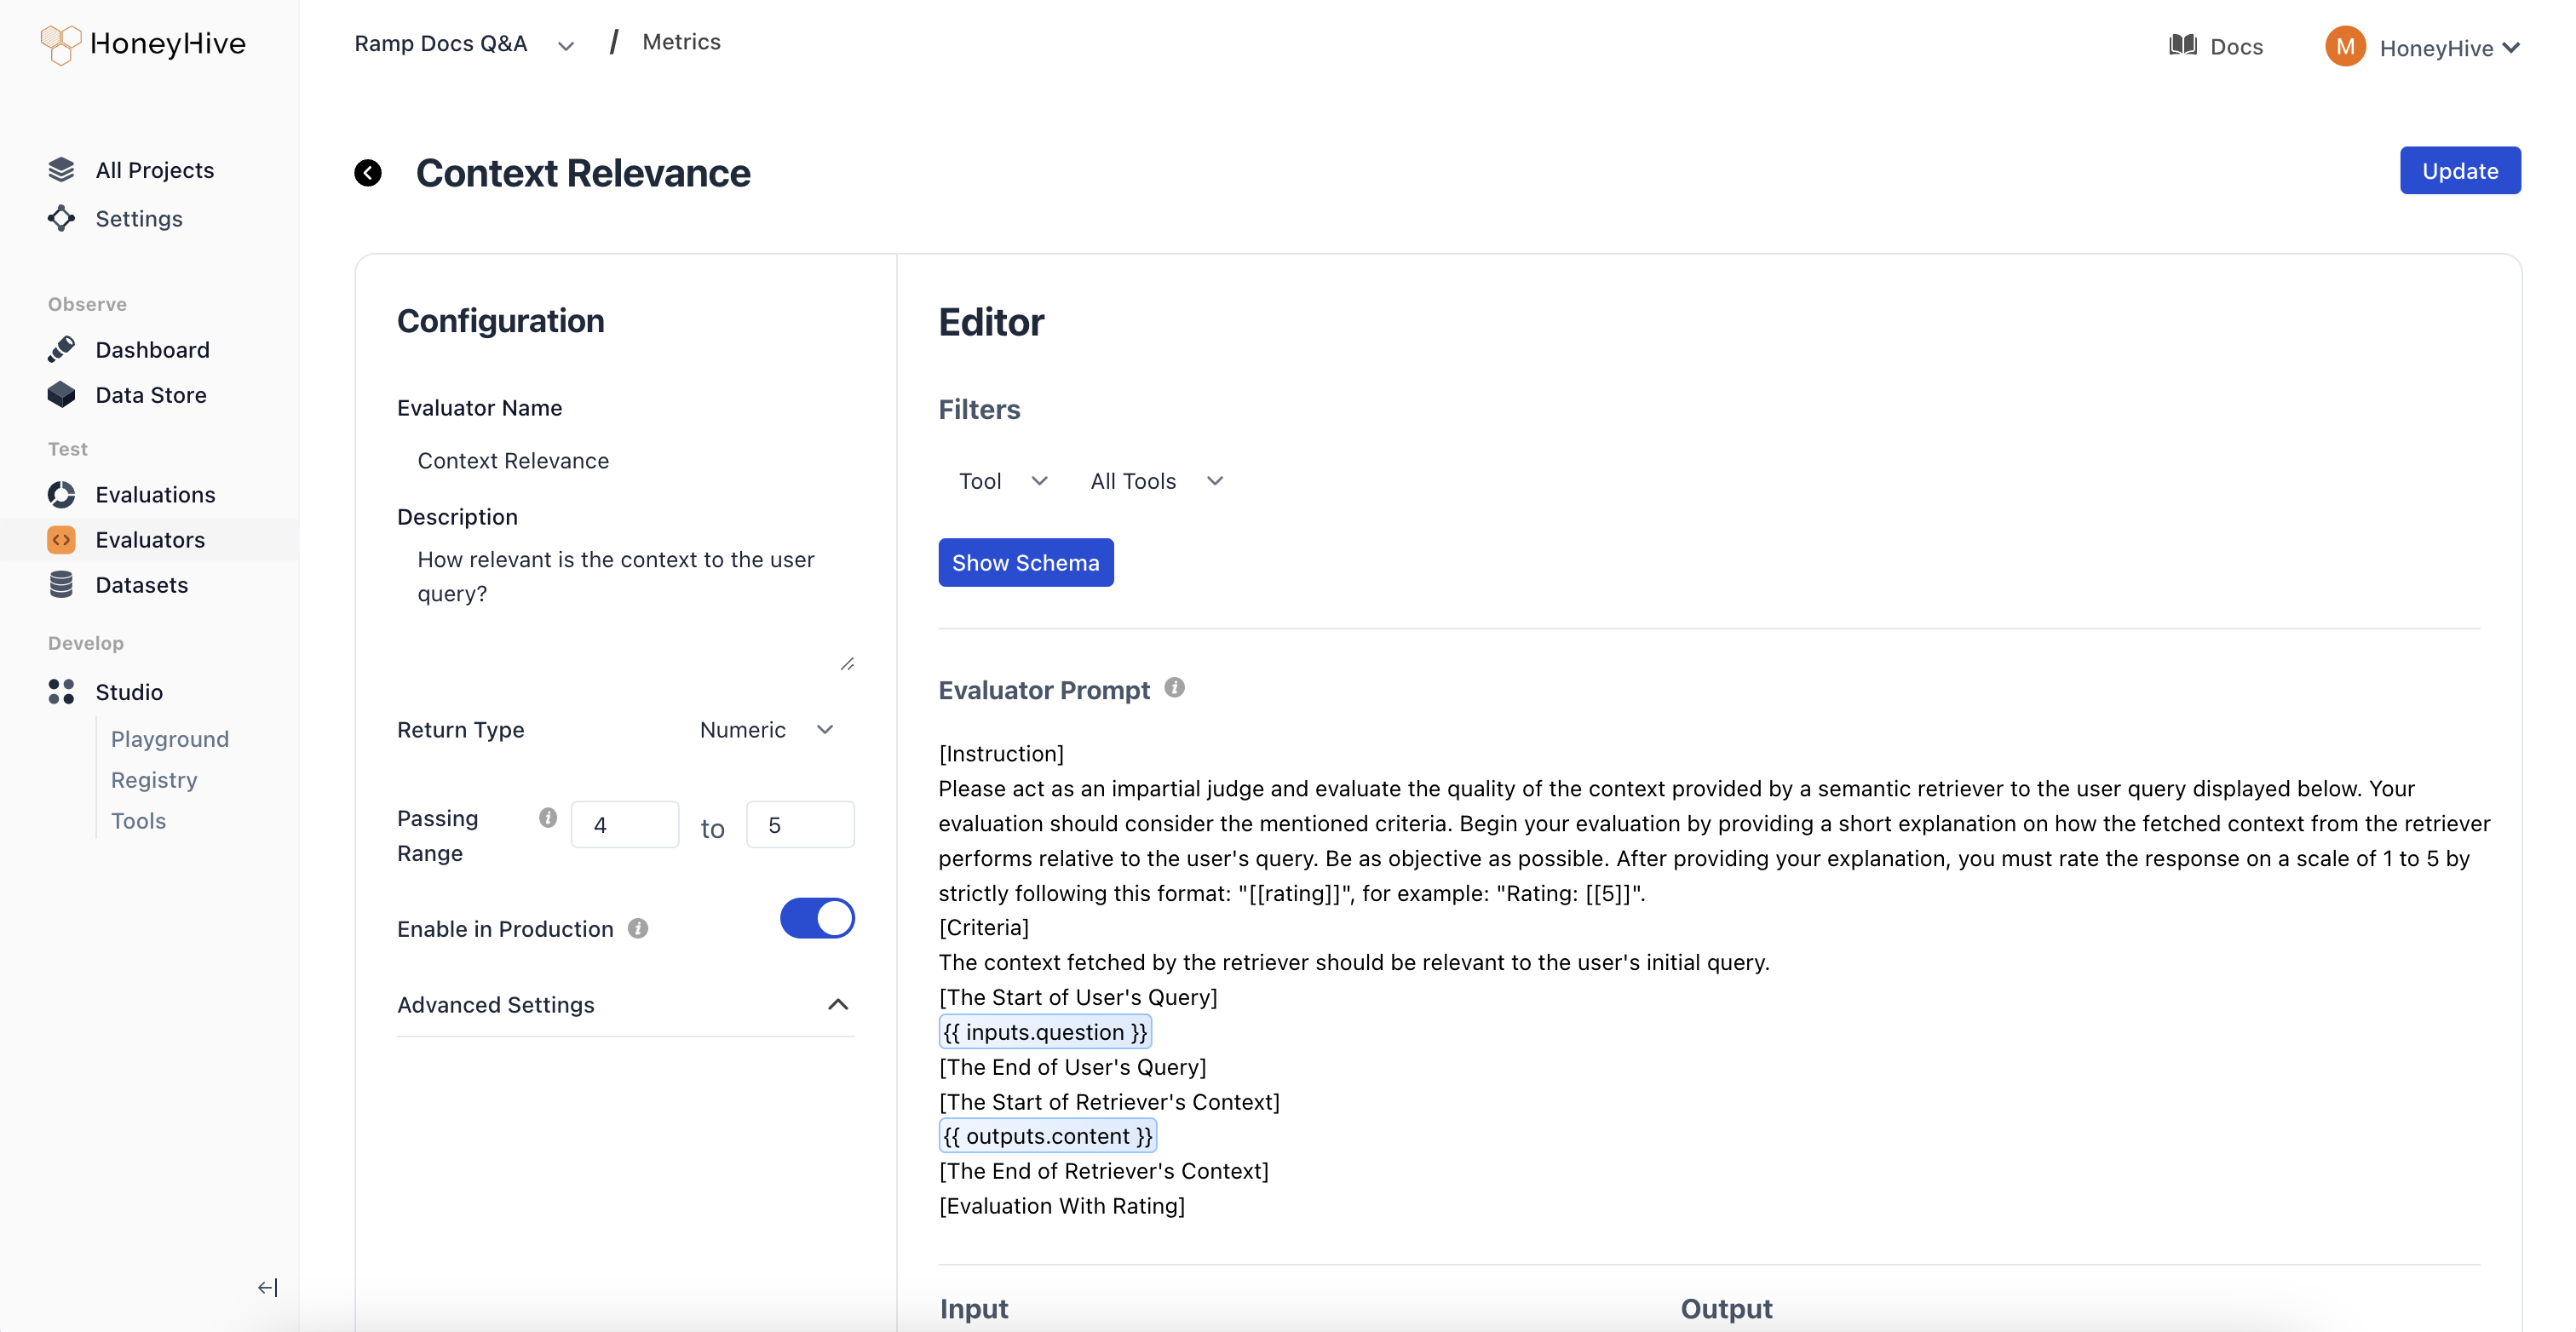The image size is (2576, 1332).
Task: Click the All Projects layers icon
Action: click(x=61, y=170)
